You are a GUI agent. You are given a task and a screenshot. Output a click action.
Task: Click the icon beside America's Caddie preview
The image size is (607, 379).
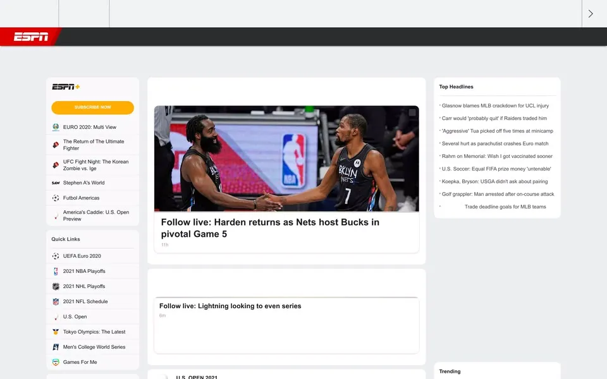[x=56, y=215]
